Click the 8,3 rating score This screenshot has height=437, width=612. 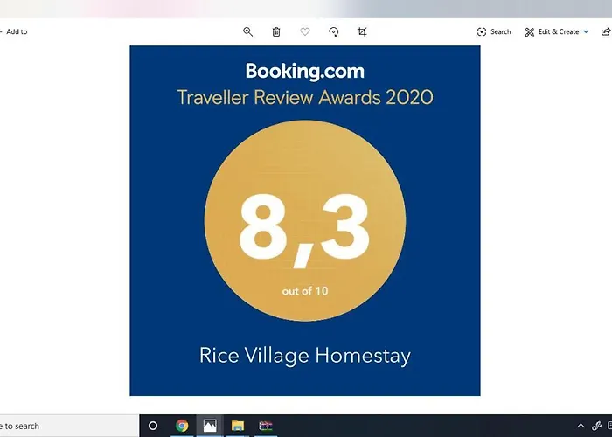tap(304, 230)
